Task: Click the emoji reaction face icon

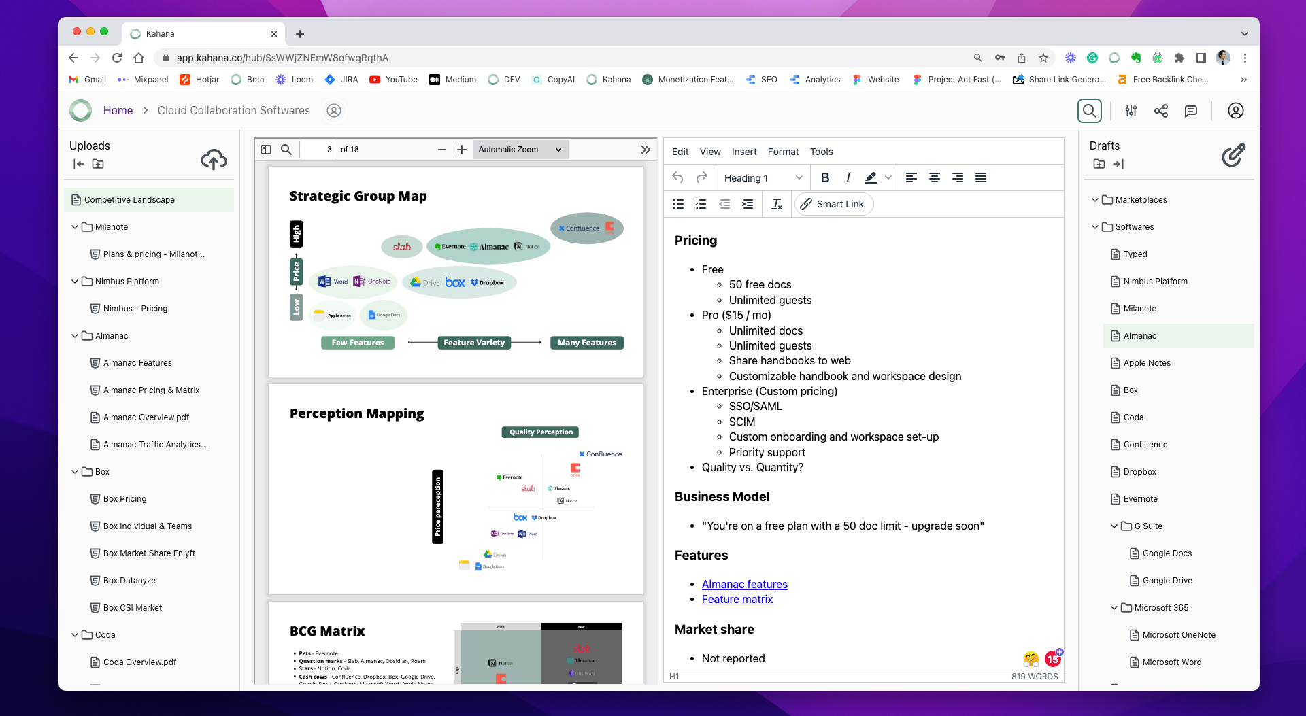Action: point(1031,658)
